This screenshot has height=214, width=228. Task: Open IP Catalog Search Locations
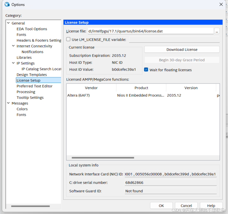(41, 69)
